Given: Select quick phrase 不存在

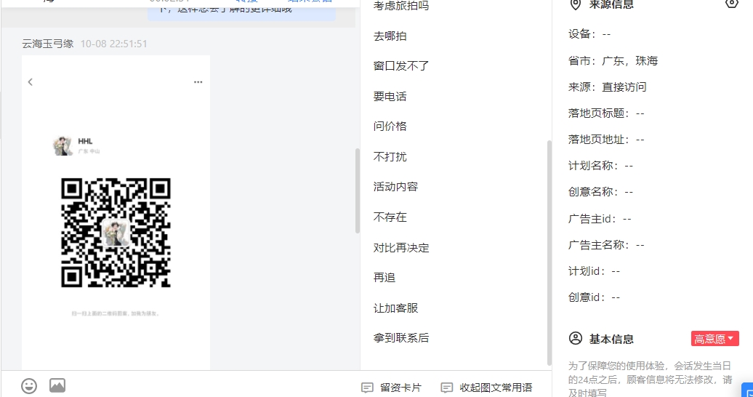Looking at the screenshot, I should (390, 217).
